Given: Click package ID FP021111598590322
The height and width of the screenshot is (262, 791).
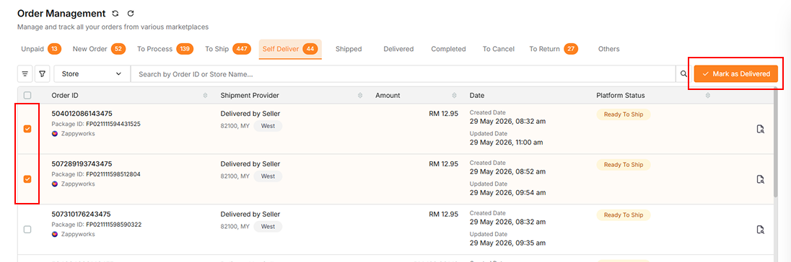Looking at the screenshot, I should [x=113, y=225].
